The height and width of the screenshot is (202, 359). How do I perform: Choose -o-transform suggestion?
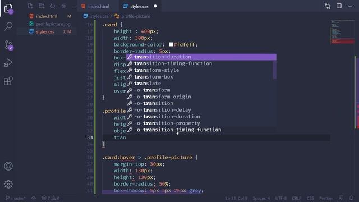[x=201, y=90]
